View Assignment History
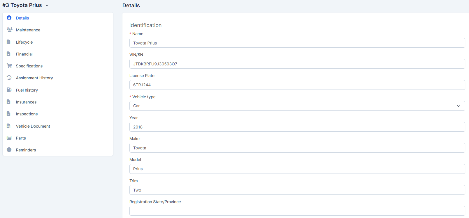This screenshot has height=218, width=469. pos(58,78)
